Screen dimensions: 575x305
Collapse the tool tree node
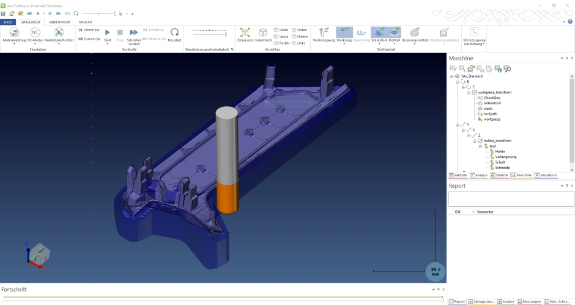click(x=480, y=146)
